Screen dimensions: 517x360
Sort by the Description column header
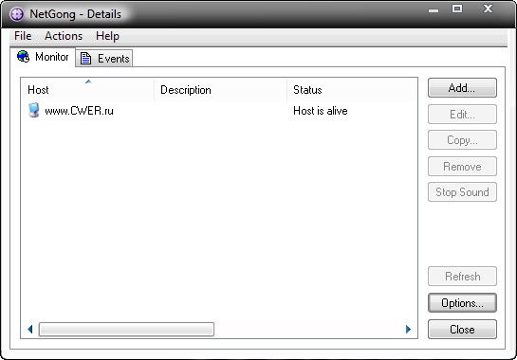(220, 90)
